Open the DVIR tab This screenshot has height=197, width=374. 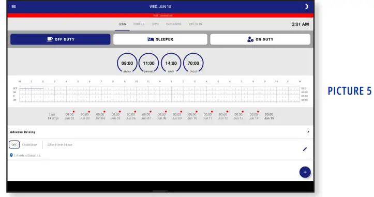pyautogui.click(x=155, y=24)
